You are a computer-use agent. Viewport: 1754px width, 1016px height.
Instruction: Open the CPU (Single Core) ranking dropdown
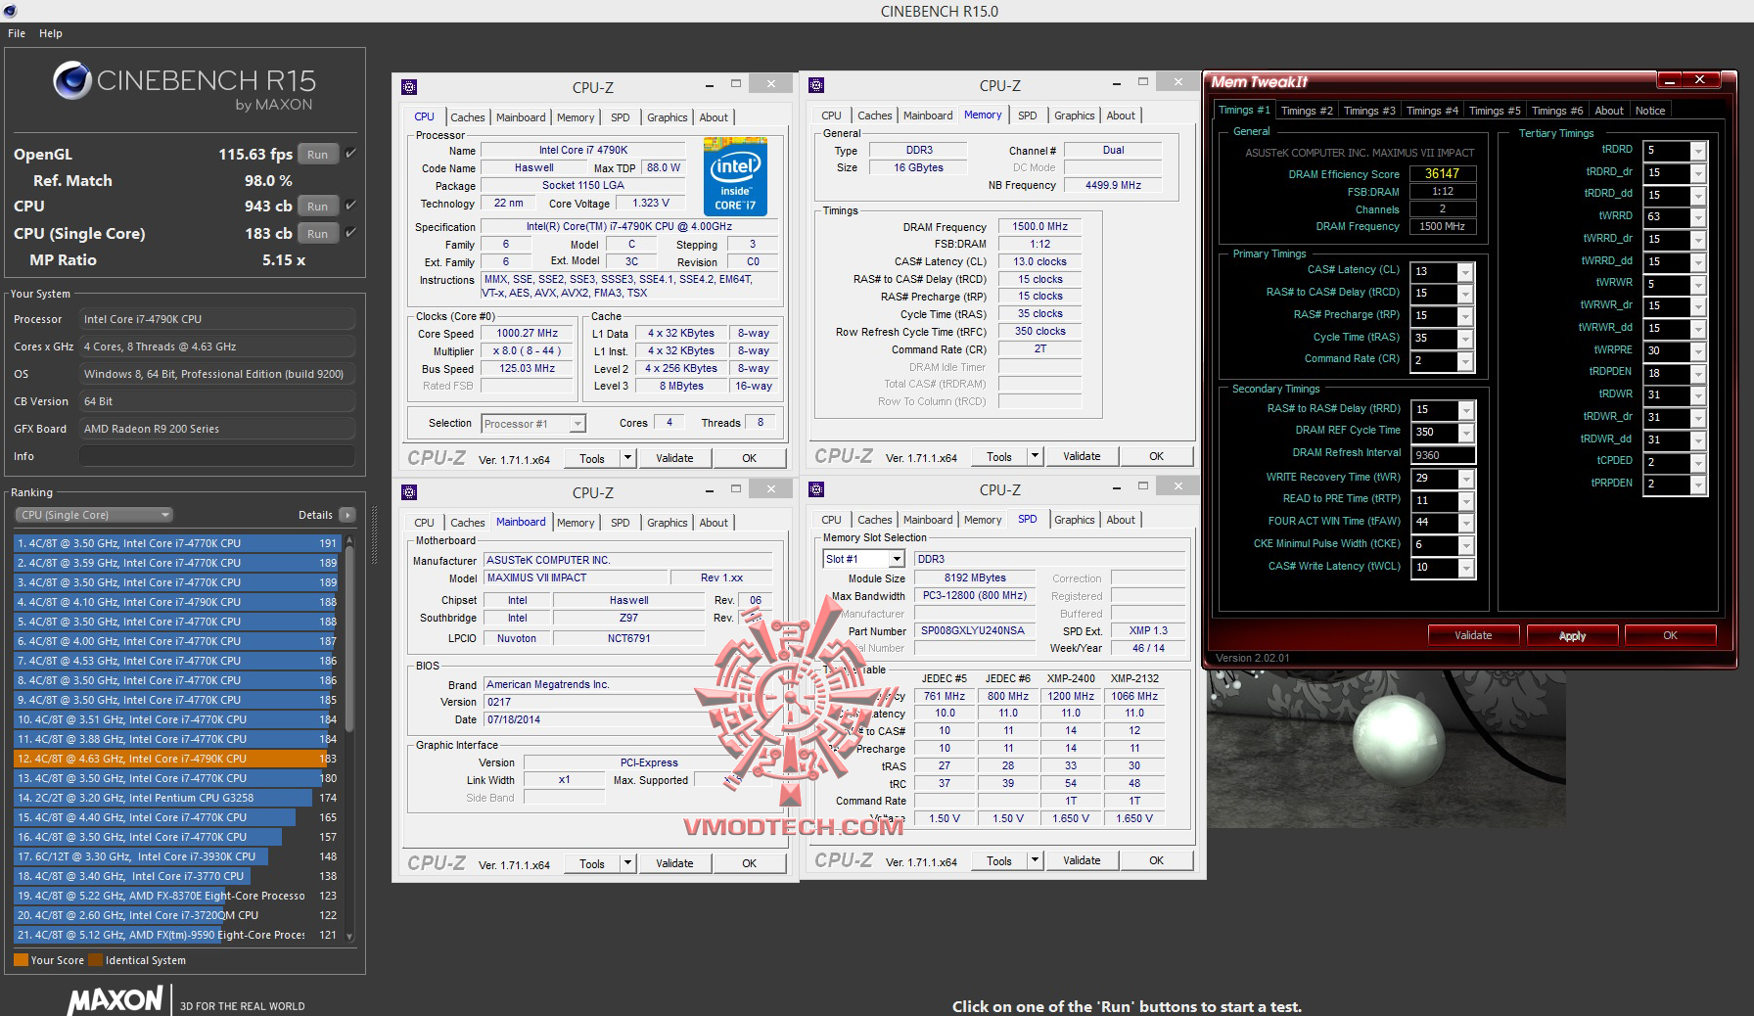click(94, 515)
